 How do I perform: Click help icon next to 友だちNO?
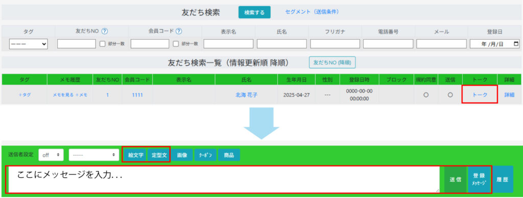(105, 32)
